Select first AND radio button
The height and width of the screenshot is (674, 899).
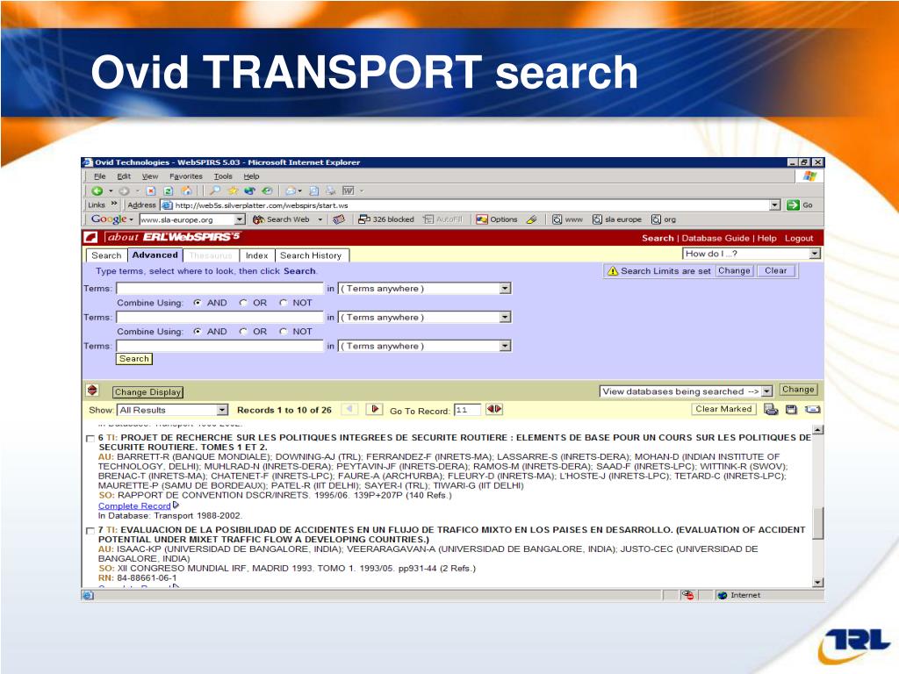198,303
